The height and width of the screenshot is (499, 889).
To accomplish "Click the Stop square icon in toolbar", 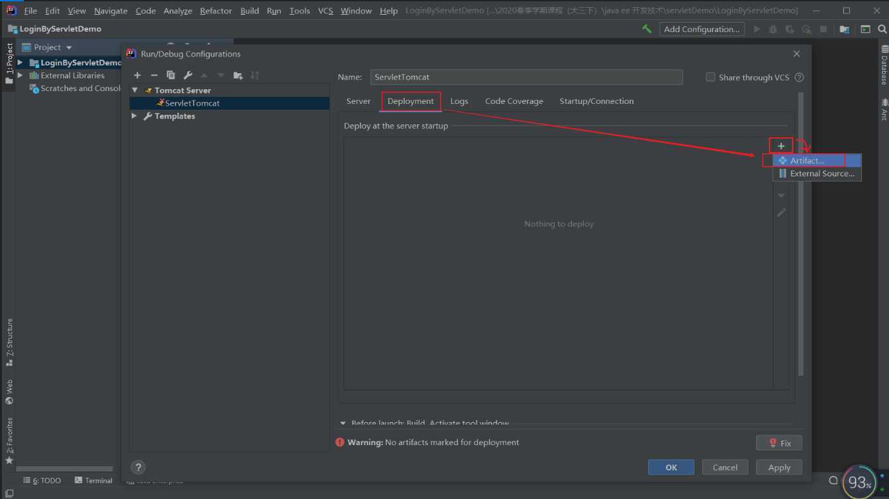I will 823,29.
